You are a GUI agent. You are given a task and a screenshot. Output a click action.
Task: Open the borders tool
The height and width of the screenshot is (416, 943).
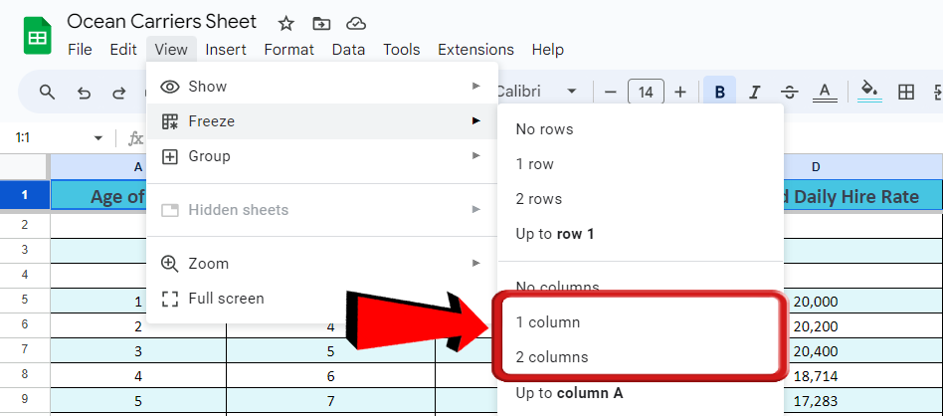(x=905, y=92)
